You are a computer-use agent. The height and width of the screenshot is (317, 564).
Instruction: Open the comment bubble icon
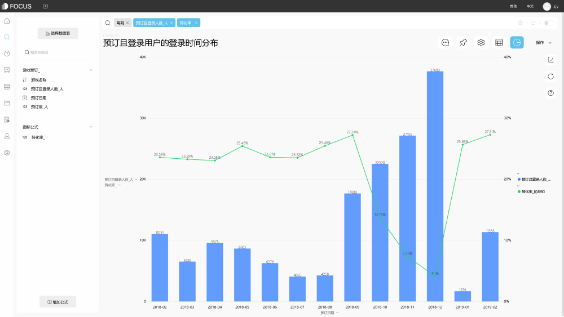pos(446,42)
